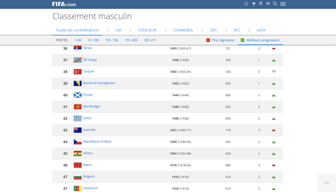
Task: Toggle the Meilleure progression filter
Action: [260, 40]
